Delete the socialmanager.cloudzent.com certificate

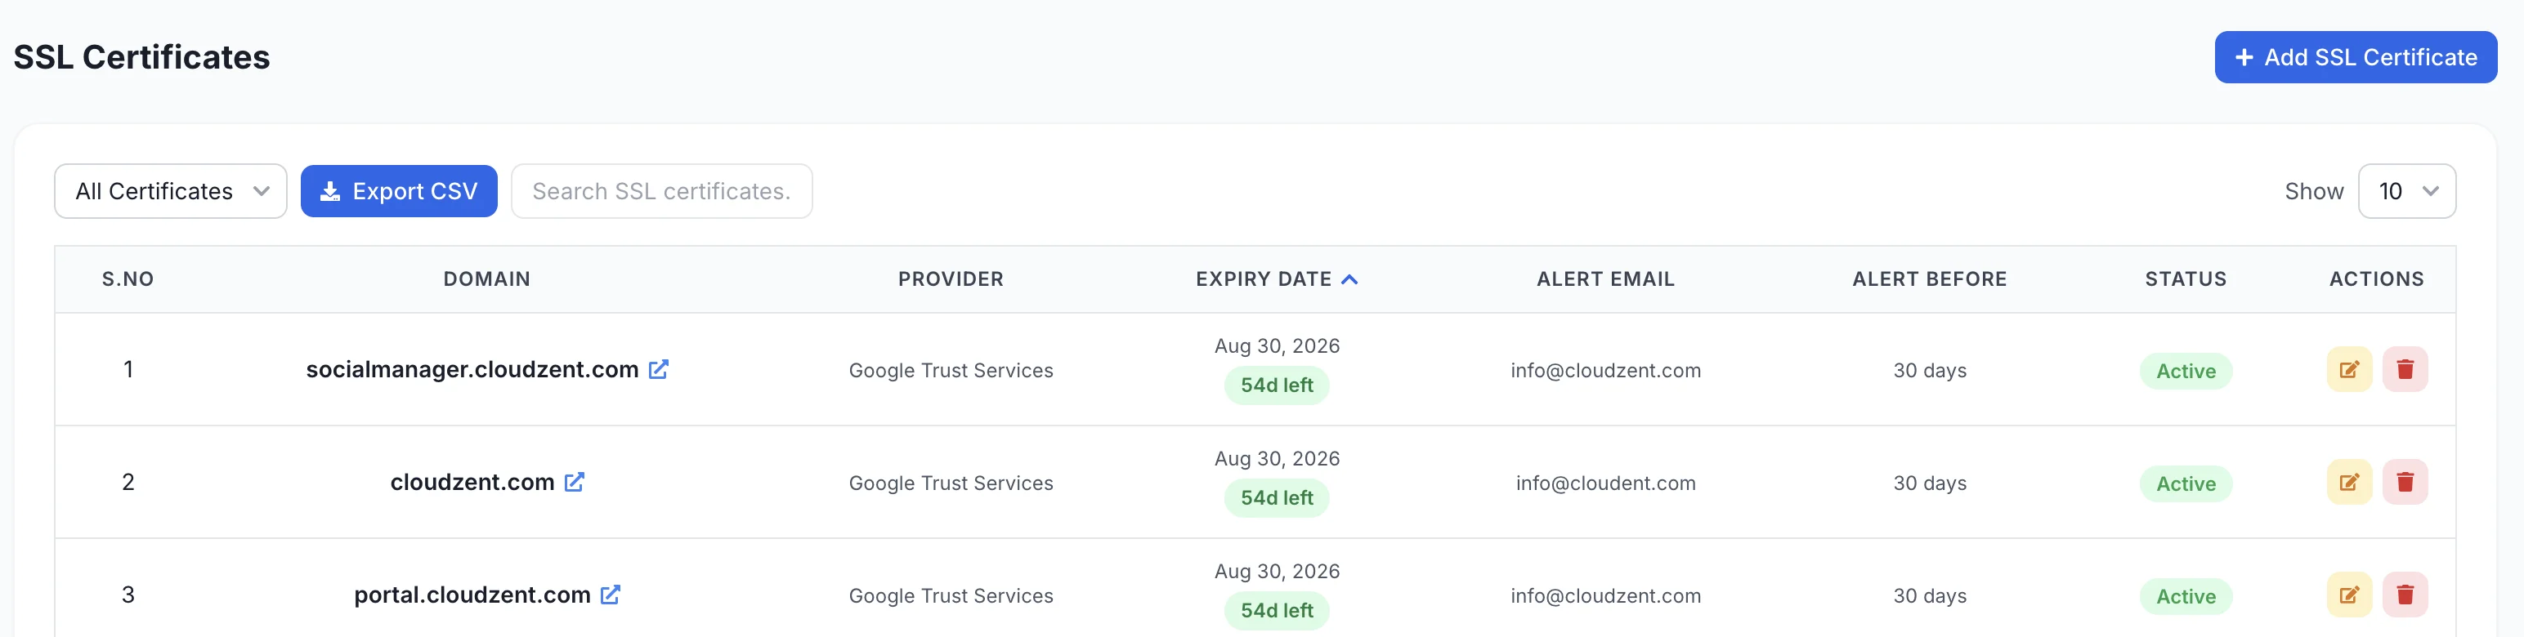coord(2405,370)
